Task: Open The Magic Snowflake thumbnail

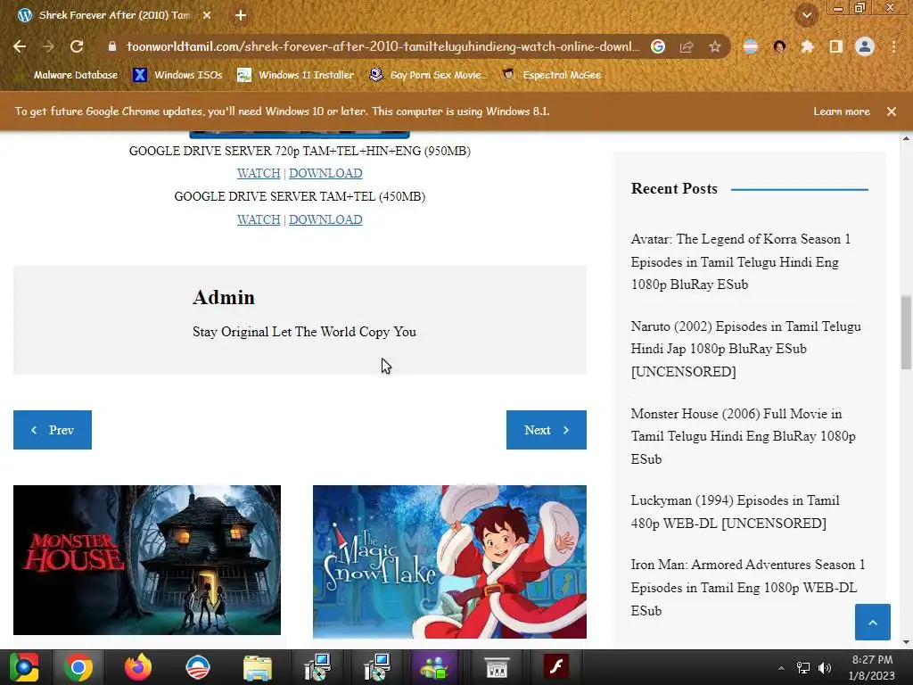Action: click(x=449, y=562)
